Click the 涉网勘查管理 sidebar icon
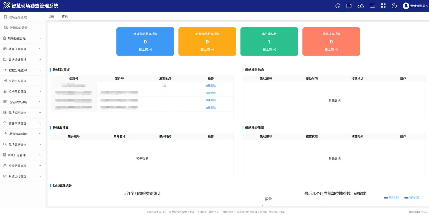This screenshot has height=215, width=429. [x=6, y=28]
